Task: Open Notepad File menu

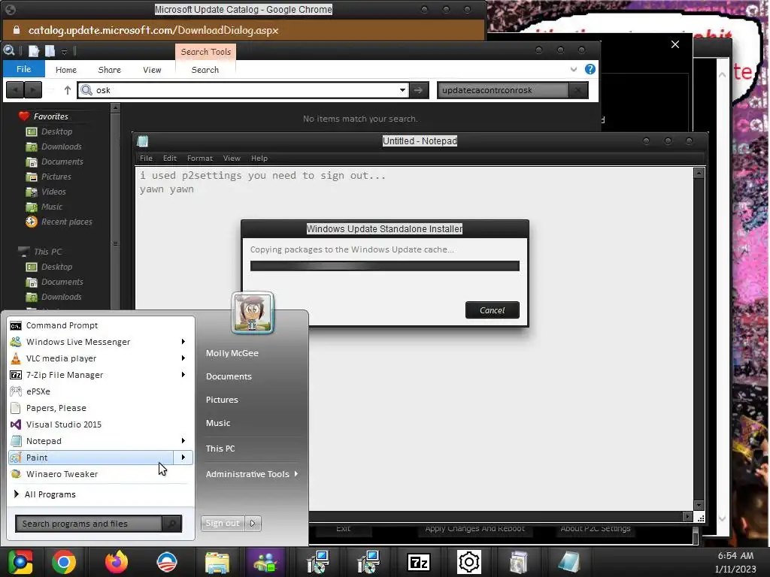Action: pyautogui.click(x=146, y=158)
